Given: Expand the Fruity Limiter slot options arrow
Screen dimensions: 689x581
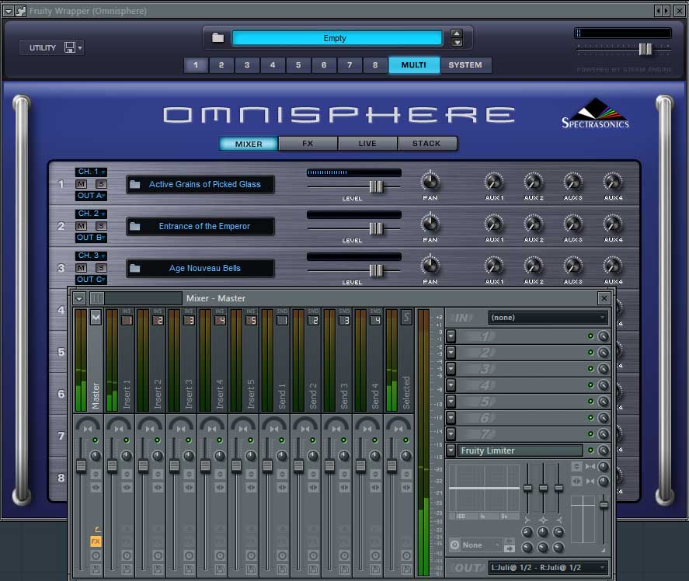Looking at the screenshot, I should (x=451, y=451).
